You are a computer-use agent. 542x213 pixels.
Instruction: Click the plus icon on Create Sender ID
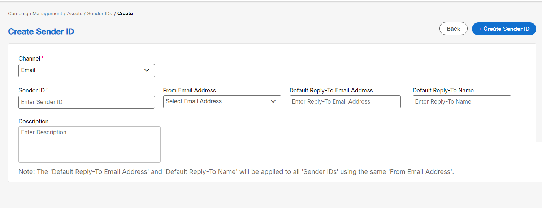click(481, 29)
